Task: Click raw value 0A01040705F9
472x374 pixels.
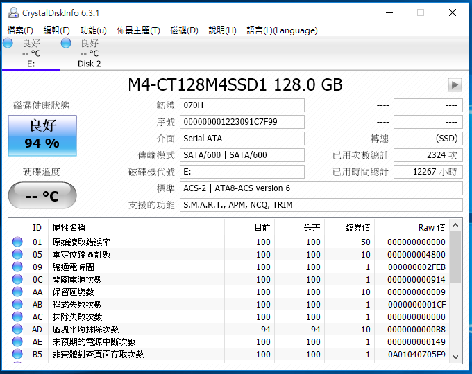Action: [416, 354]
